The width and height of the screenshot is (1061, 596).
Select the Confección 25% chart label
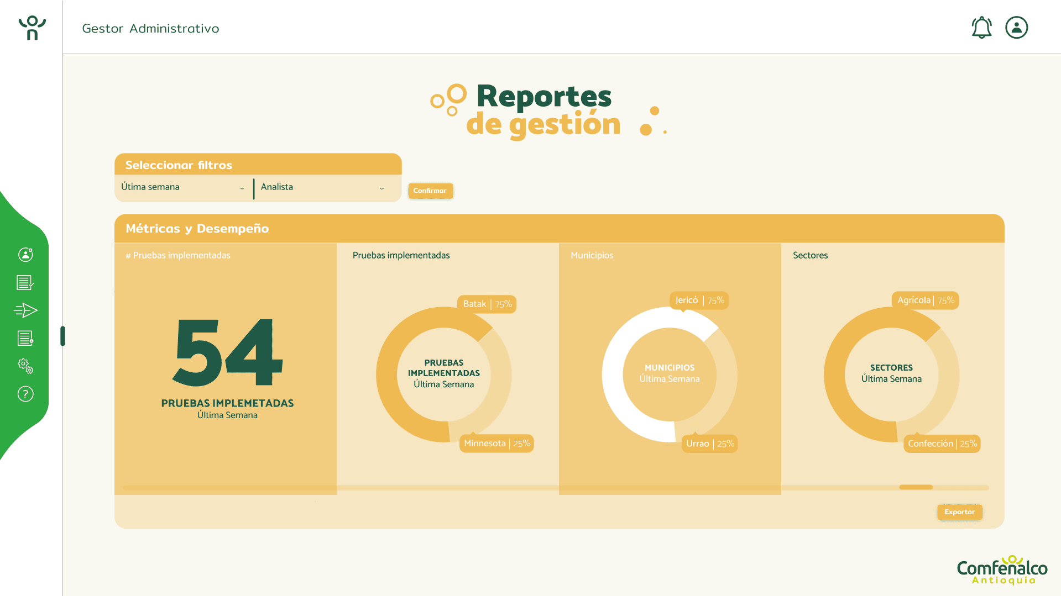(942, 444)
